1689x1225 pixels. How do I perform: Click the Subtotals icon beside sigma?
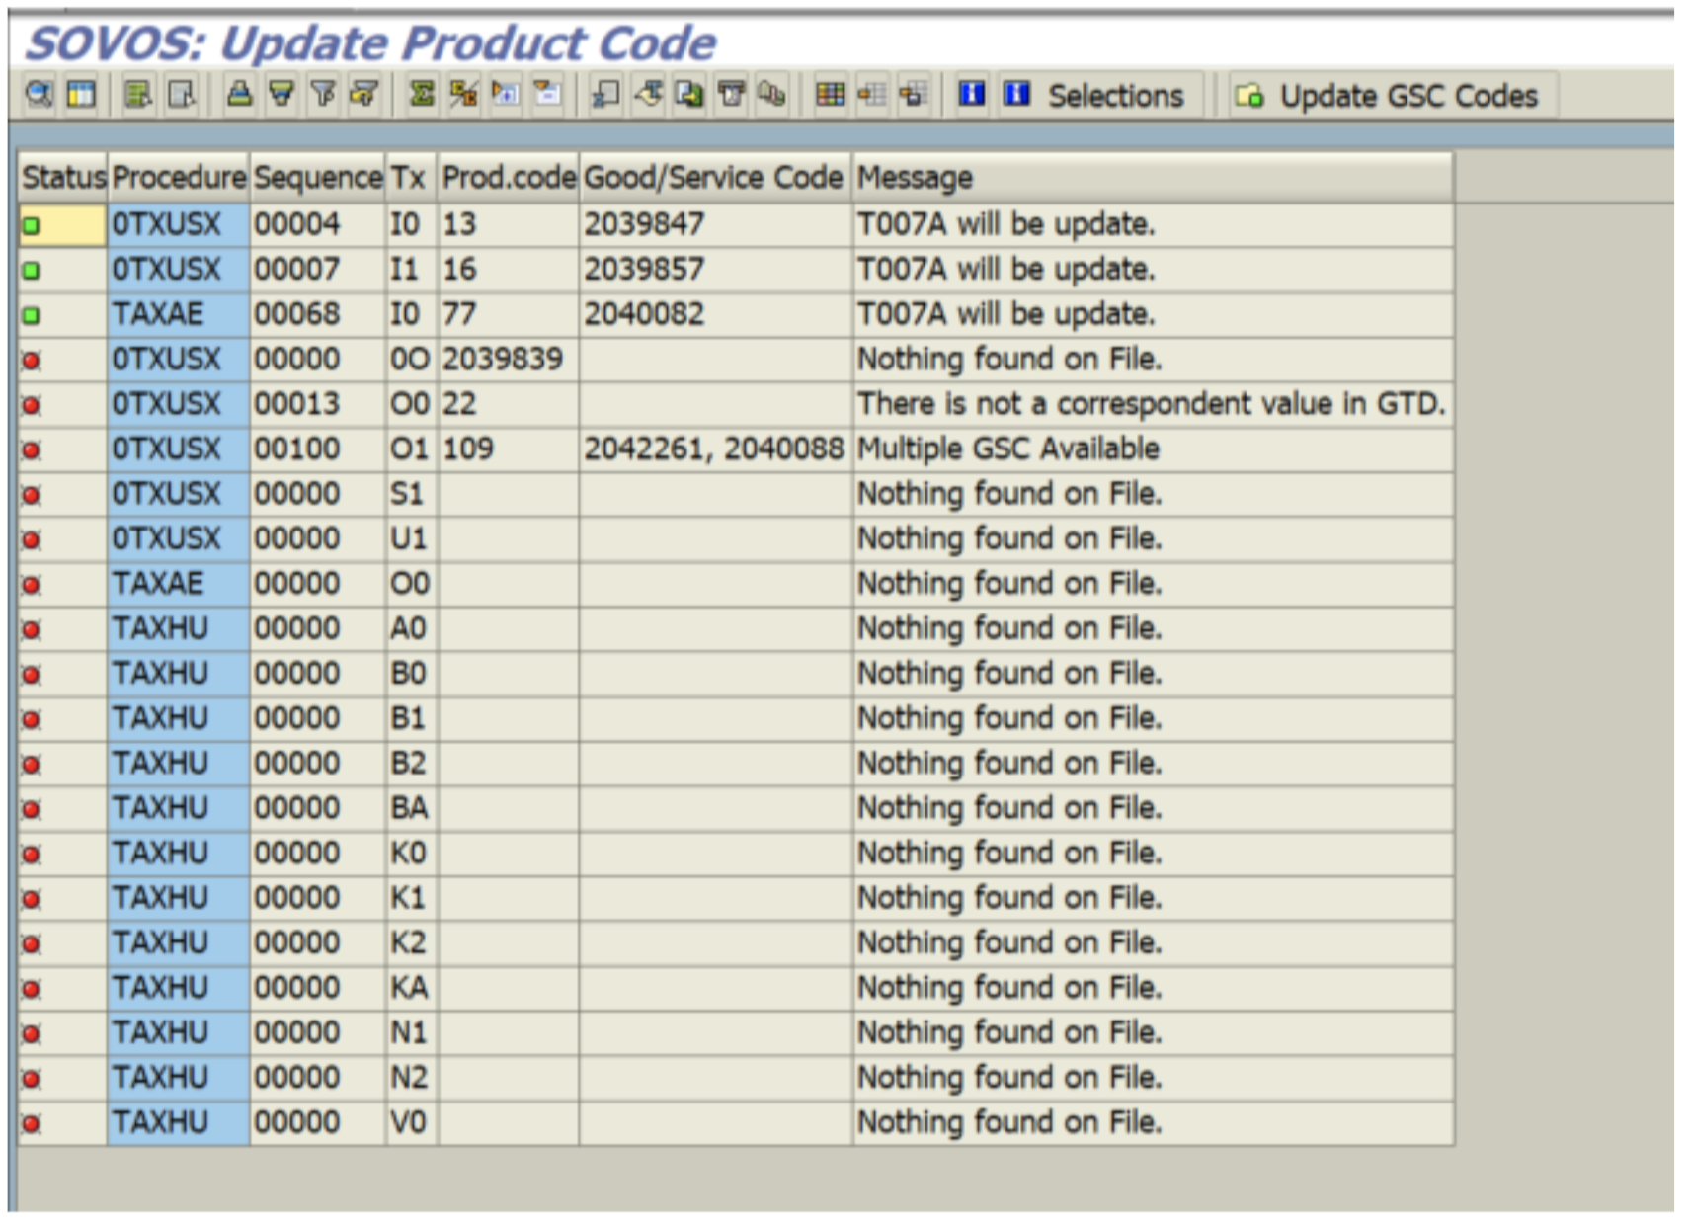[463, 95]
